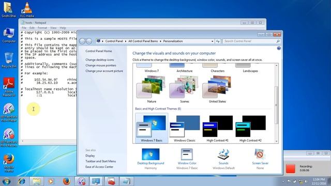This screenshot has height=186, width=331.
Task: Select High Contrast #2 theme
Action: (x=250, y=128)
